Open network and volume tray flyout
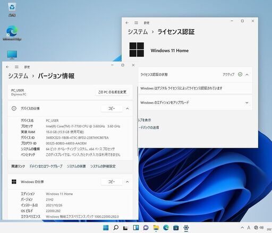The height and width of the screenshot is (233, 272). (259, 228)
